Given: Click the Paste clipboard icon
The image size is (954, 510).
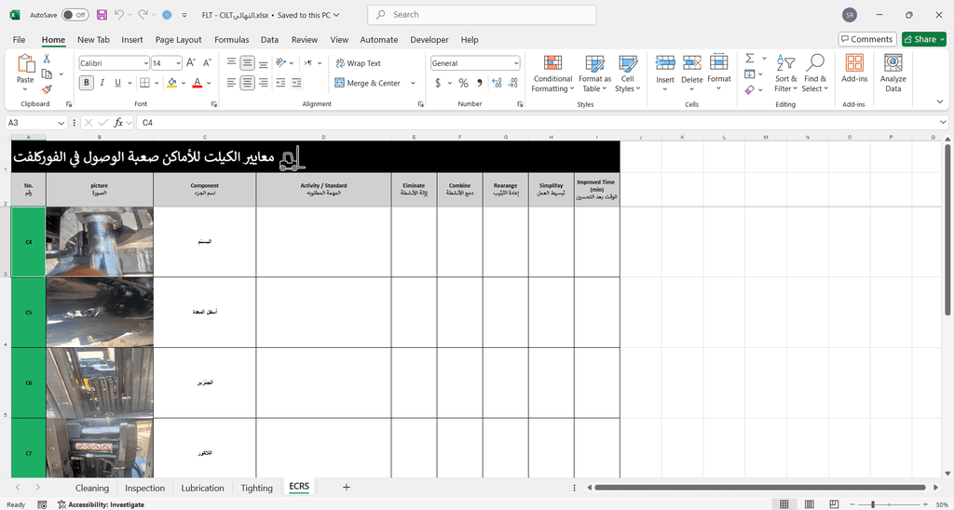Looking at the screenshot, I should 25,64.
